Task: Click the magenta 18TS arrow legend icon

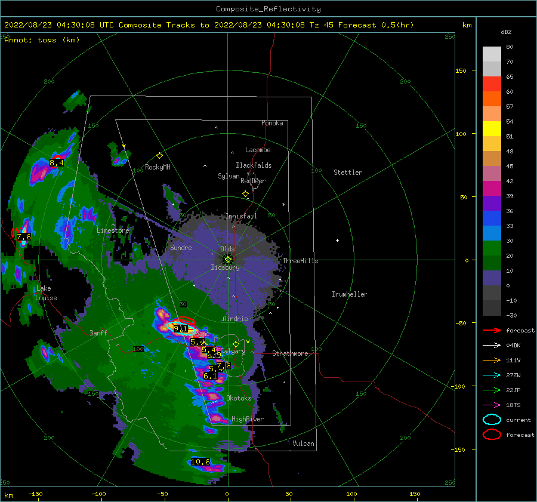Action: point(492,405)
